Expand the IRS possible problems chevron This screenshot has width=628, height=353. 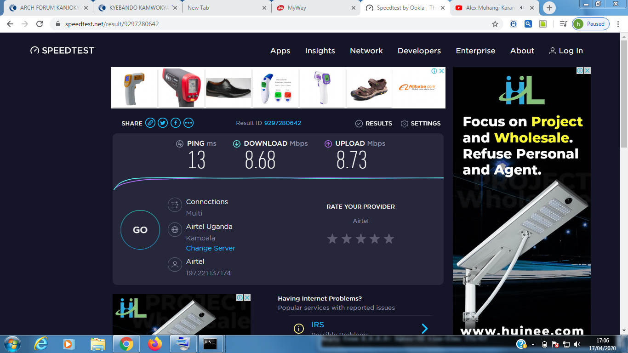(424, 328)
